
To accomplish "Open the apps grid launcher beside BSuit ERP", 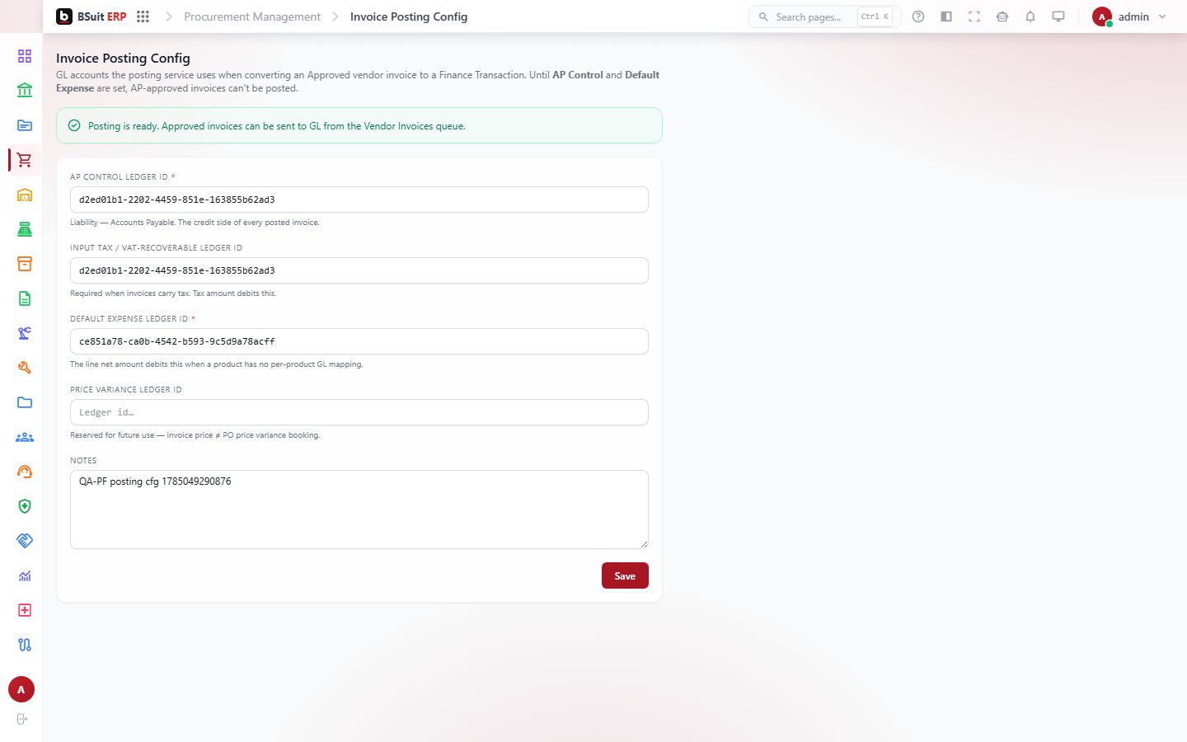I will [x=143, y=16].
